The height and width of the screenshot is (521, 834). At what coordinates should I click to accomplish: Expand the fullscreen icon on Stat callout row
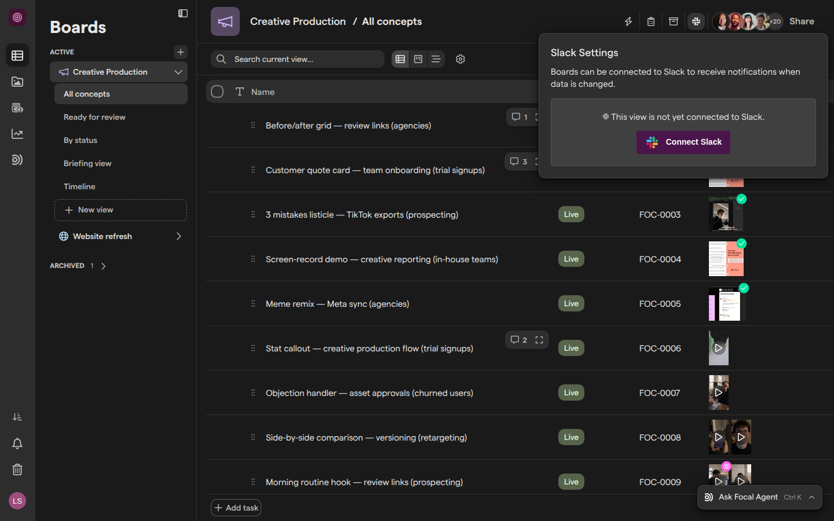point(539,340)
